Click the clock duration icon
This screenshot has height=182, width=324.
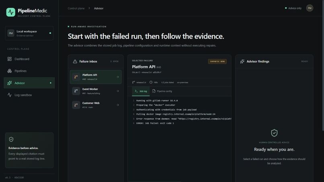[x=151, y=82]
